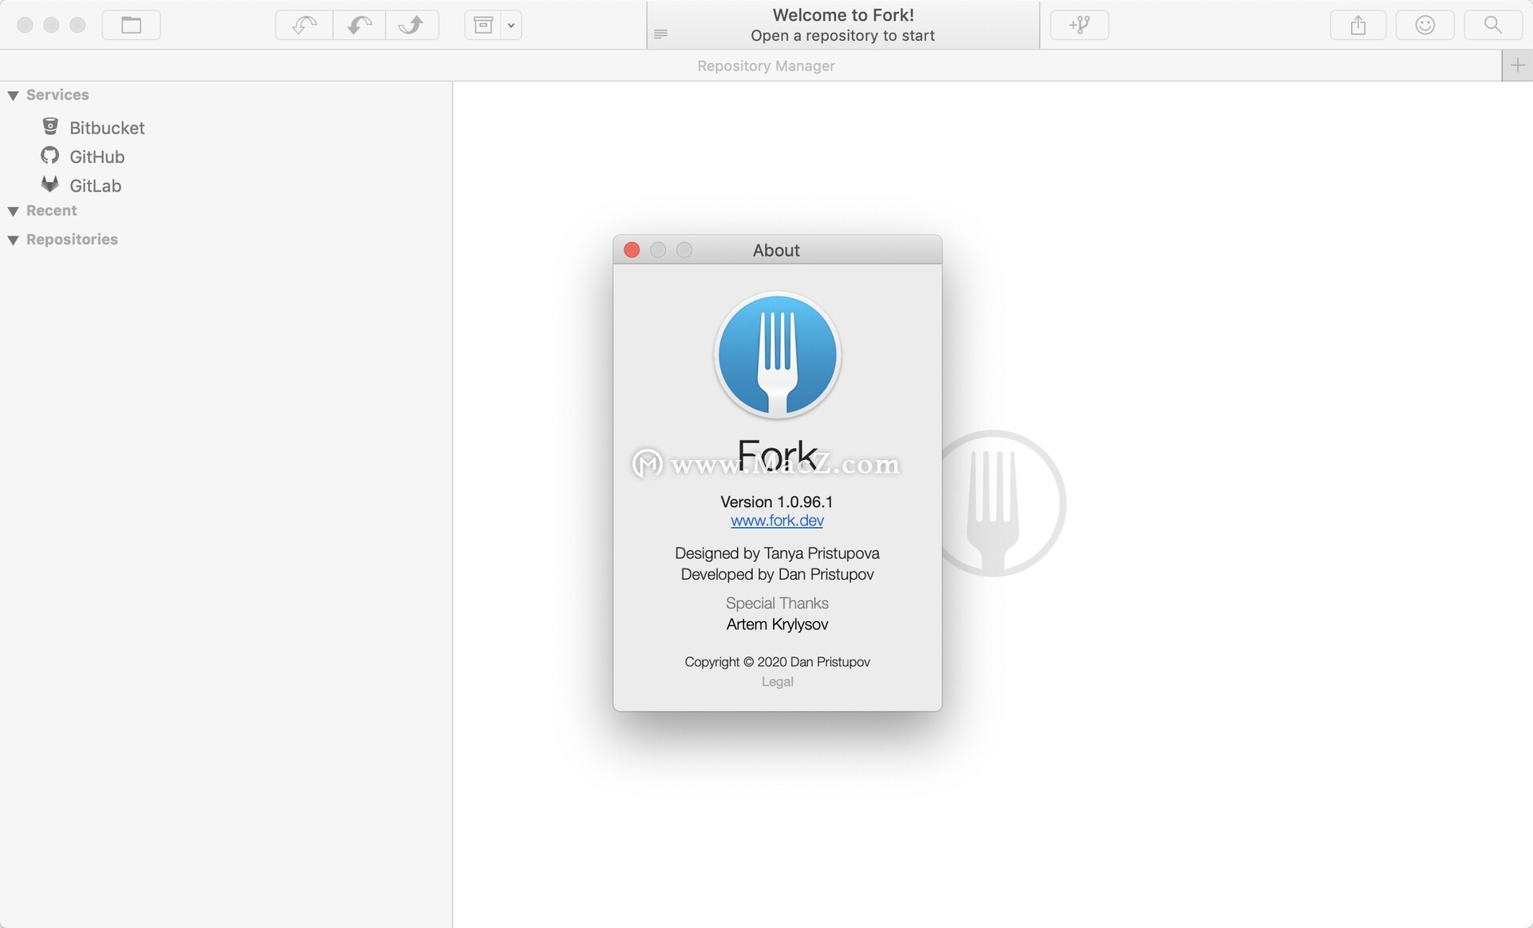The height and width of the screenshot is (928, 1533).
Task: Click the search magnifier icon
Action: (x=1492, y=25)
